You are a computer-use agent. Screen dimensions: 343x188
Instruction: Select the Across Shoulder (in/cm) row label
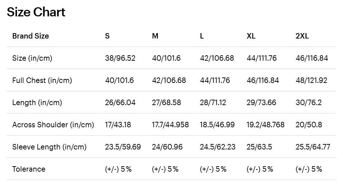click(53, 125)
